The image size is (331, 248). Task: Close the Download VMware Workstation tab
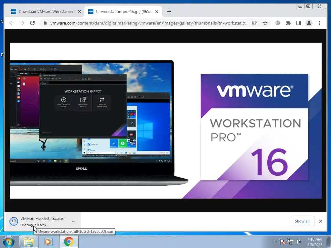coord(80,12)
